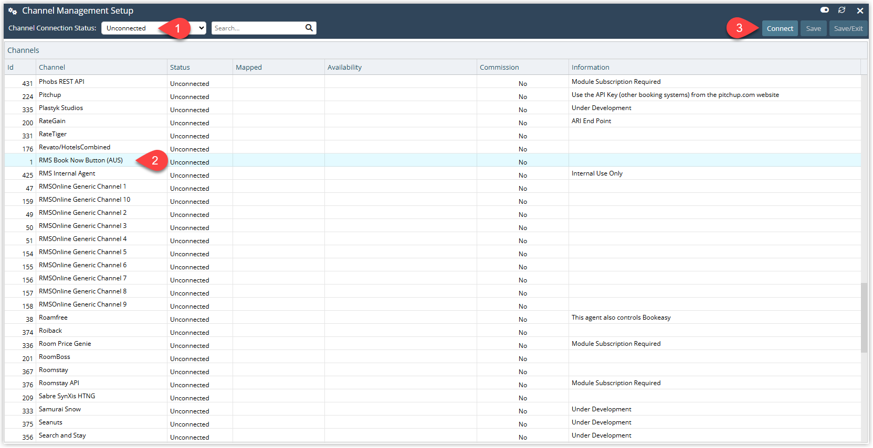
Task: Click the refresh icon in title bar
Action: pyautogui.click(x=842, y=10)
